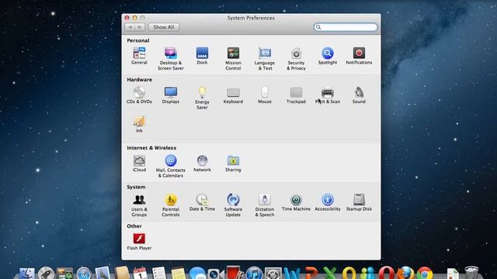This screenshot has height=279, width=497.
Task: Open Dictation & Speech settings
Action: [x=264, y=205]
